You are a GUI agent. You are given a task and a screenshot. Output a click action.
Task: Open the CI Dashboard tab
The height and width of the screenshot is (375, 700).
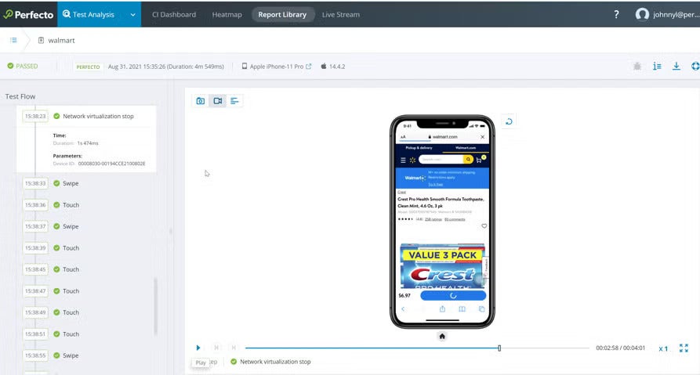tap(174, 14)
